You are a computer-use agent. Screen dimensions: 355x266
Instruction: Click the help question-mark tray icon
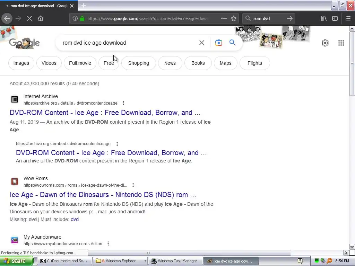[x=300, y=261]
